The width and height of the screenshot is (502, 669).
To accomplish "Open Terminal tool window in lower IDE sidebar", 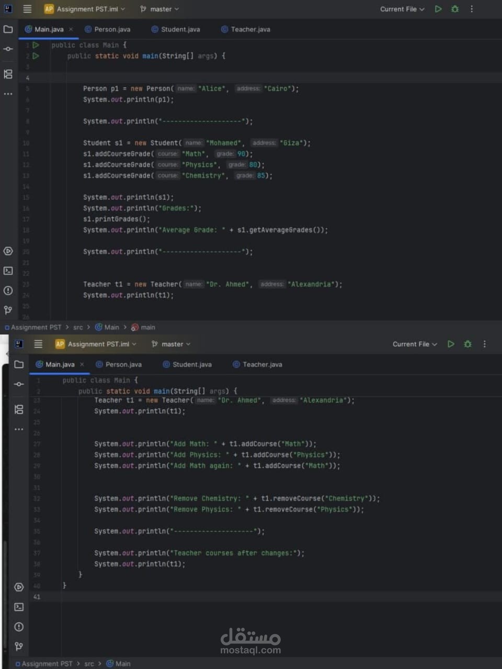I will tap(19, 607).
